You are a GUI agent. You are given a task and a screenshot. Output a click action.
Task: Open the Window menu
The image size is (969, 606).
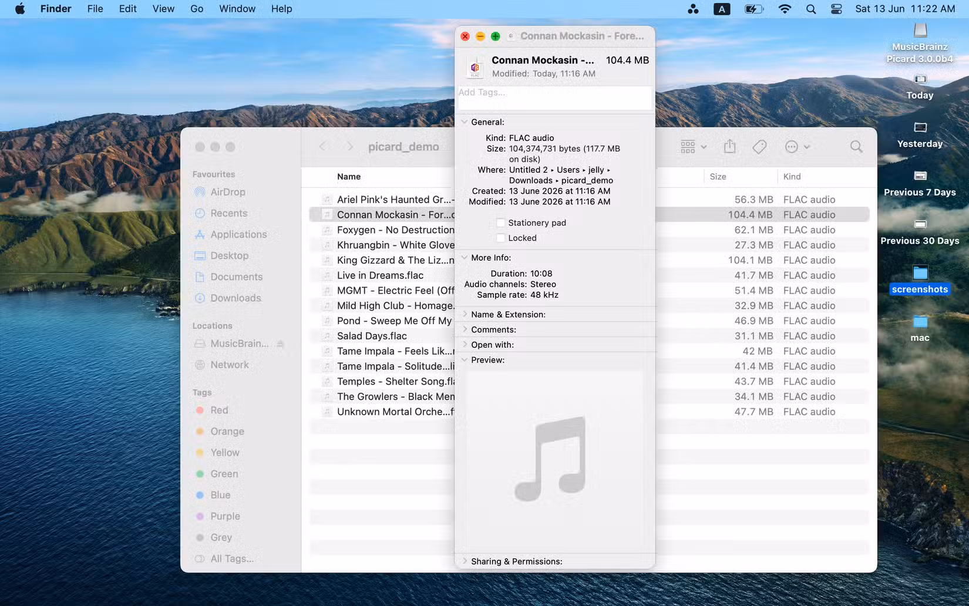coord(237,9)
